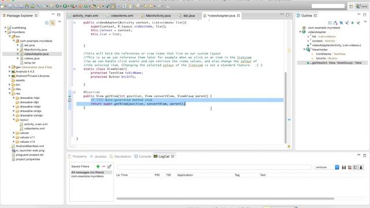
Task: Click the LogCat horizontal scrollbar
Action: coord(225,199)
